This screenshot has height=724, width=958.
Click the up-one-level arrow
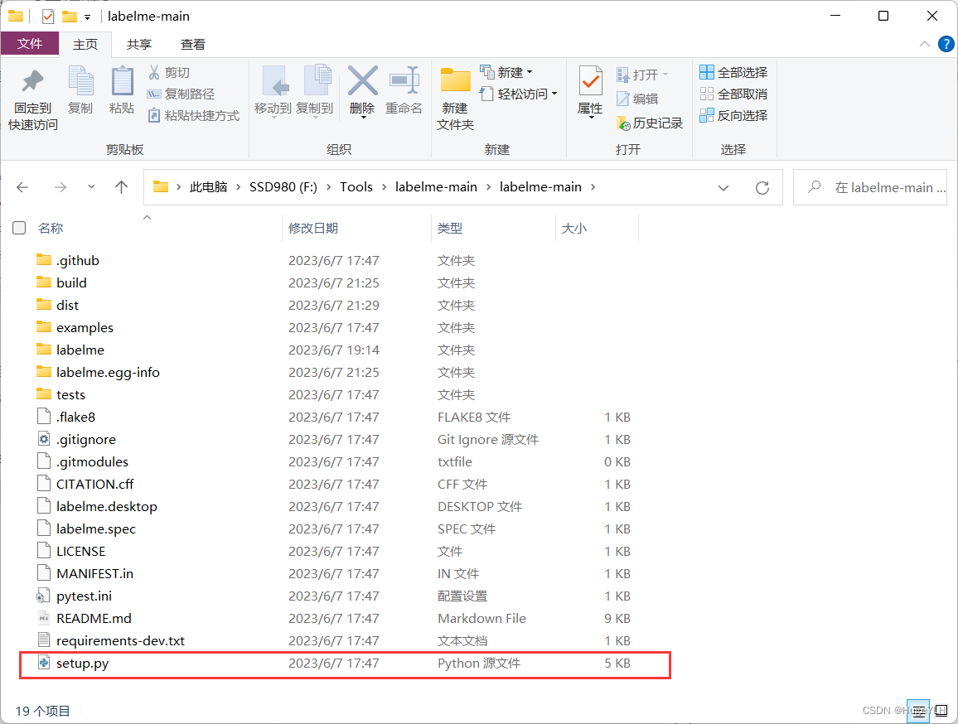pyautogui.click(x=122, y=187)
